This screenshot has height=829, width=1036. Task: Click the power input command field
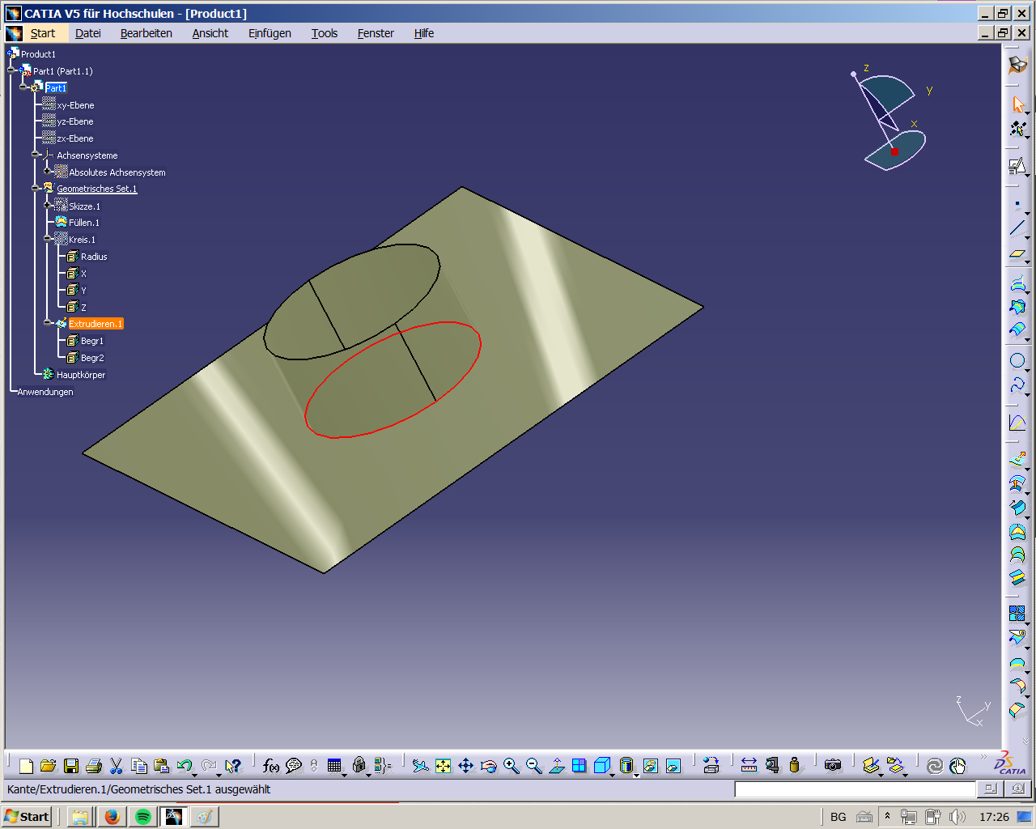[x=855, y=789]
